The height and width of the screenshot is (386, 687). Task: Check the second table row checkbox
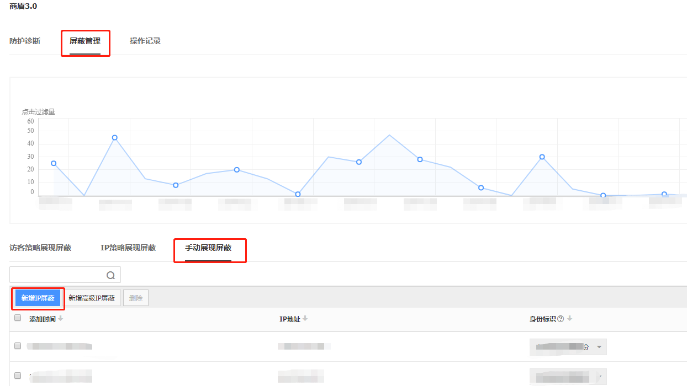click(18, 376)
